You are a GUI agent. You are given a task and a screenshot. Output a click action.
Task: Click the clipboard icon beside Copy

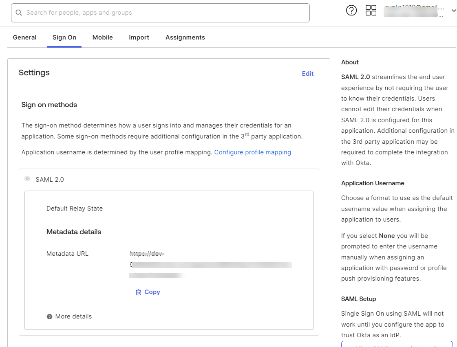point(139,292)
